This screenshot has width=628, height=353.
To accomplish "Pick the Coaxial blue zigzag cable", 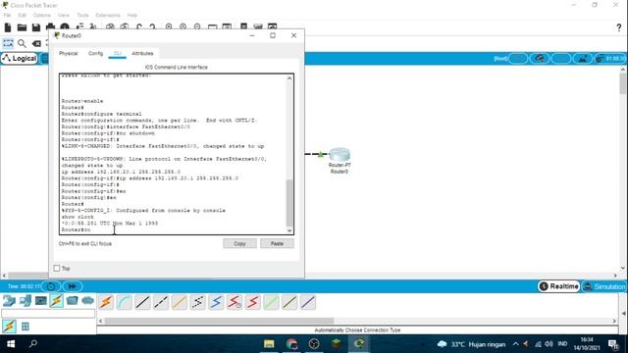I will 216,302.
